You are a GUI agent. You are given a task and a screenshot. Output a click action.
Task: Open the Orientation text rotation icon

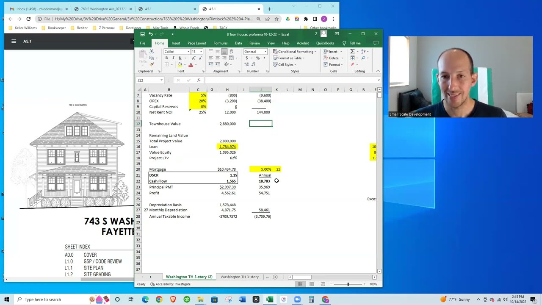click(x=227, y=64)
